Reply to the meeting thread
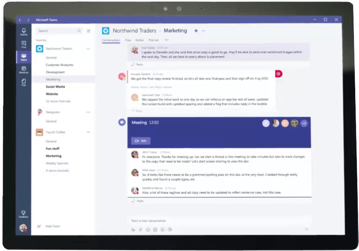Viewport: 359px width, 251px height. pyautogui.click(x=138, y=201)
